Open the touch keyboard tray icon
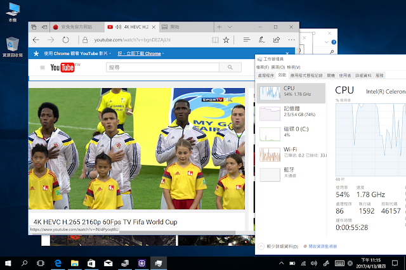Image resolution: width=406 pixels, height=270 pixels. click(339, 263)
